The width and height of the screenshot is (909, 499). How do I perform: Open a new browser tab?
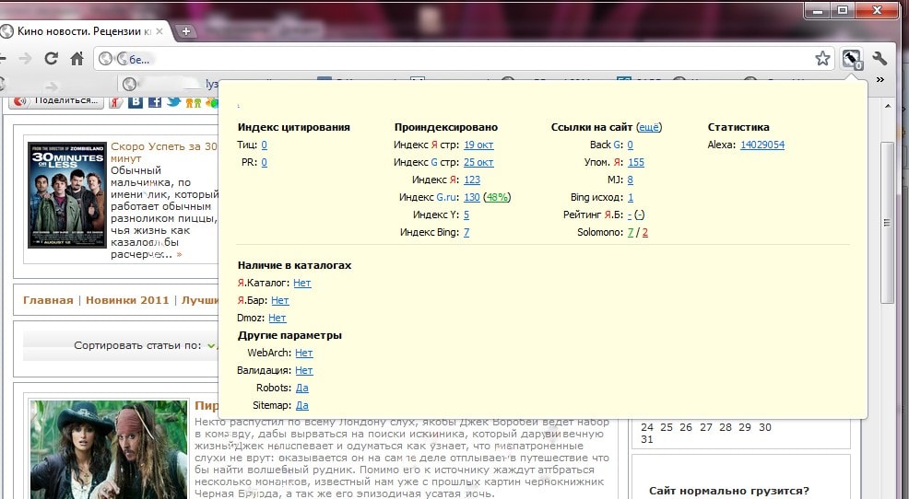click(186, 31)
